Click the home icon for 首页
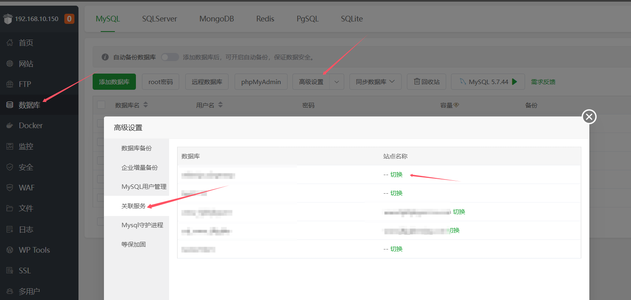 10,42
